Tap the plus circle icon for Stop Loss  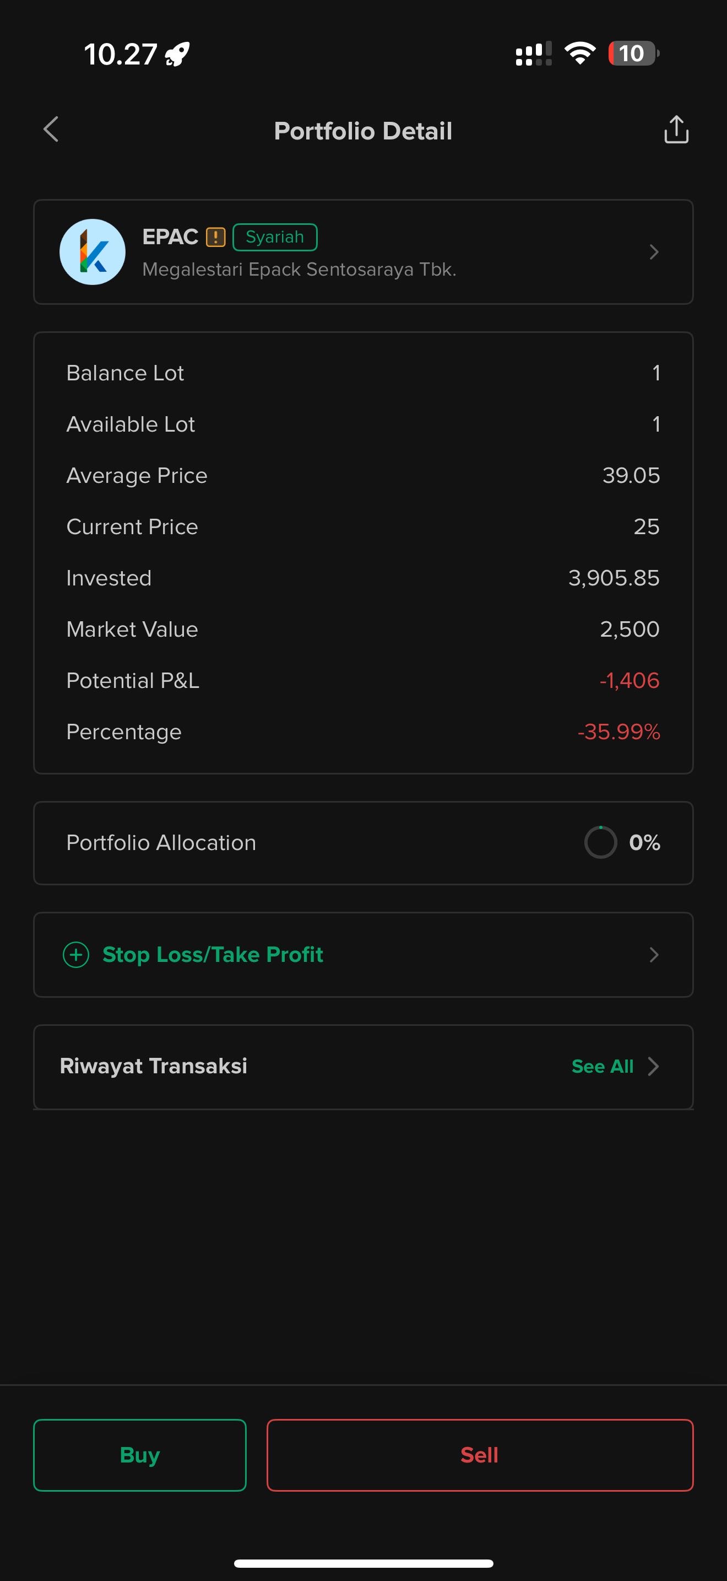click(x=76, y=955)
